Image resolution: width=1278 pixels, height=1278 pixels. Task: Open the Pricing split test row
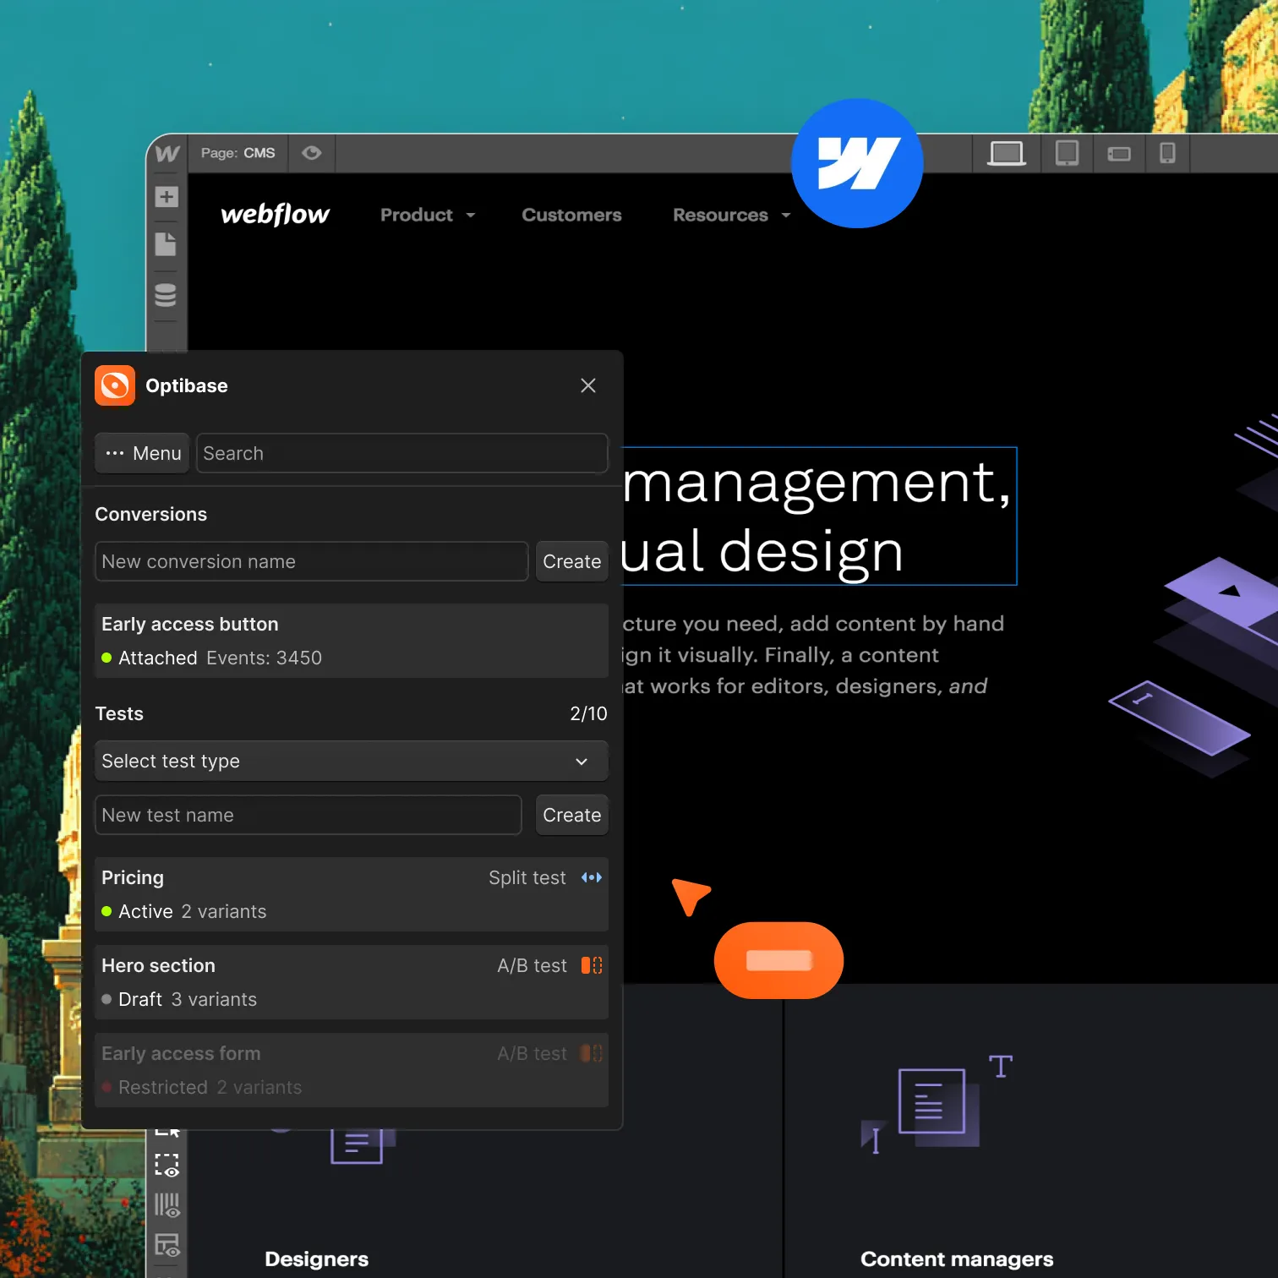point(352,894)
